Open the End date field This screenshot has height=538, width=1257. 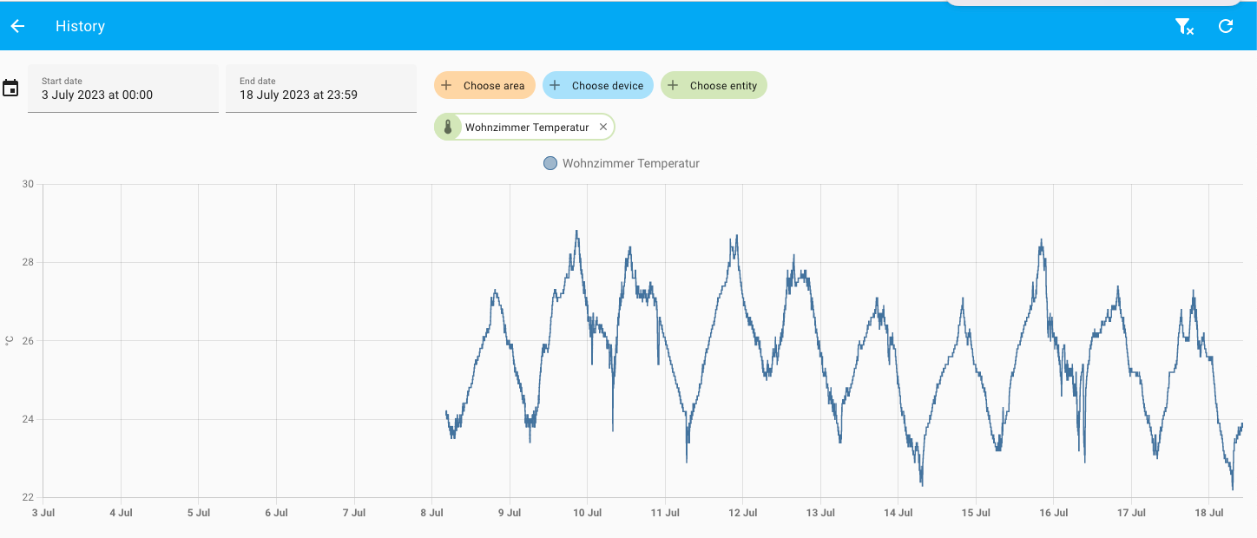320,89
